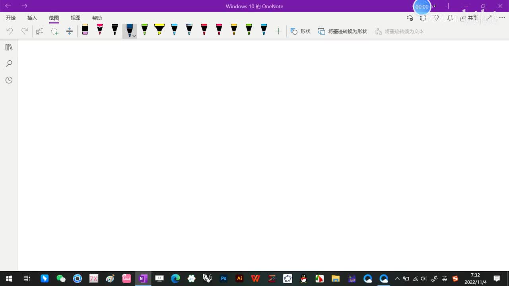Open the 帮助 tab
Image resolution: width=509 pixels, height=286 pixels.
(x=97, y=18)
